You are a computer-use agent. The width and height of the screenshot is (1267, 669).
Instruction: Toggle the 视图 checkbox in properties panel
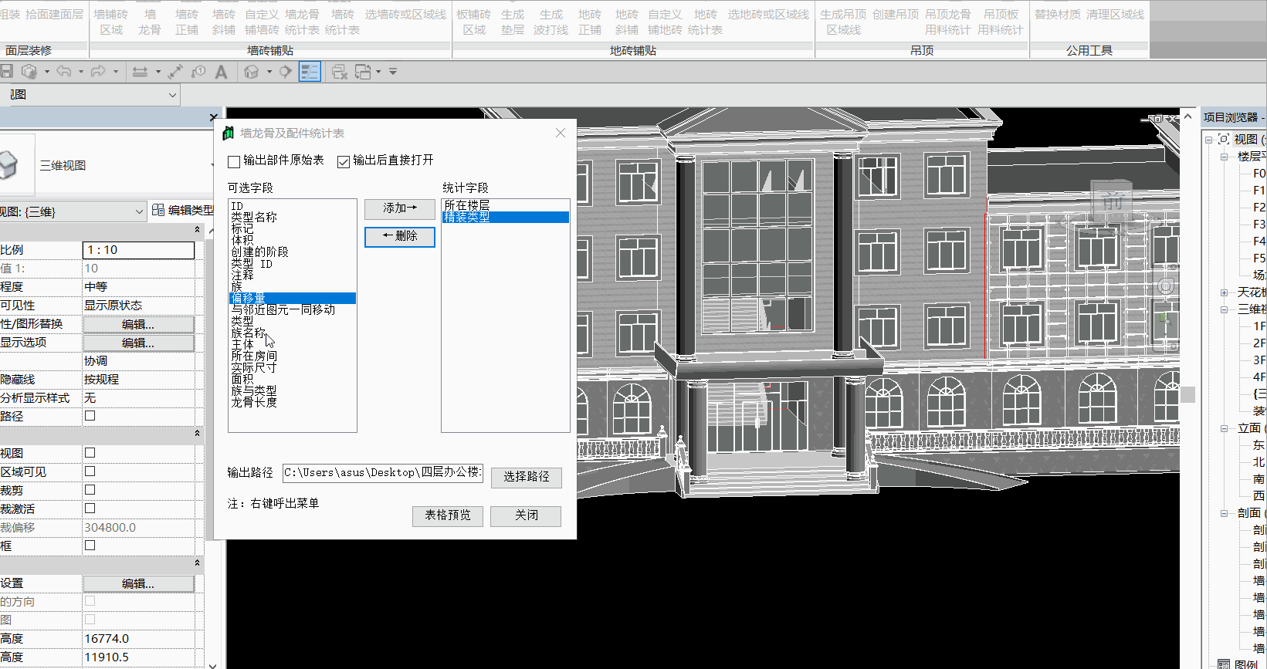(x=90, y=453)
